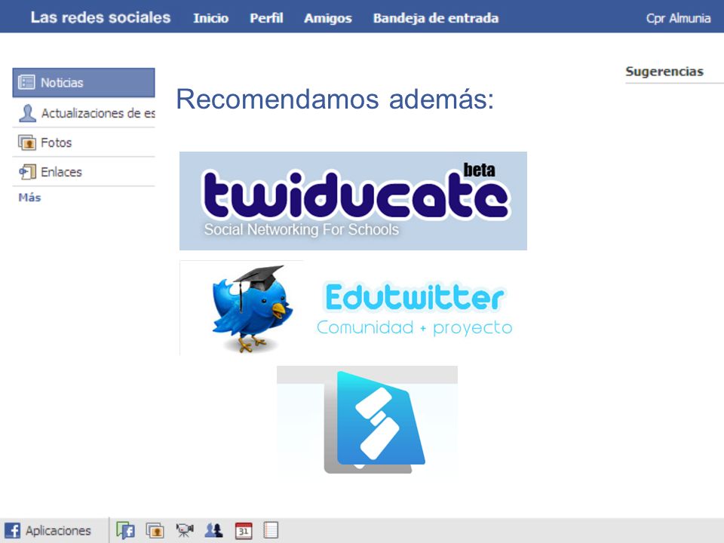724x543 pixels.
Task: Open Perfil in top navigation
Action: pyautogui.click(x=266, y=18)
